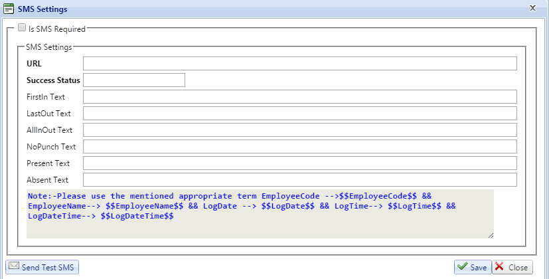
Task: Focus the Success Status input box
Action: (x=133, y=80)
